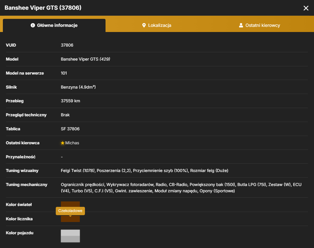314x248 pixels.
Task: Click the Tablica label
Action: tap(13, 129)
